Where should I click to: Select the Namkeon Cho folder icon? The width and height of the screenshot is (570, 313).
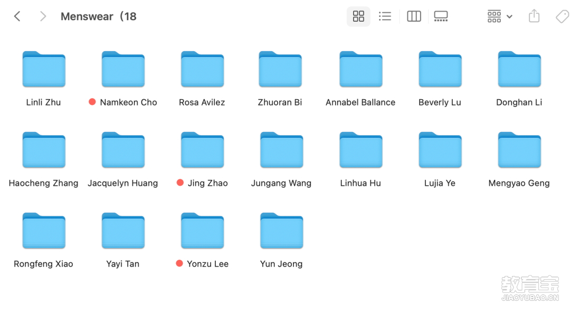click(x=123, y=69)
